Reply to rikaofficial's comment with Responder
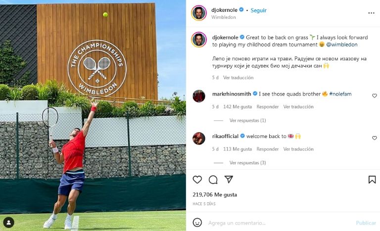380x231 pixels. 268,149
